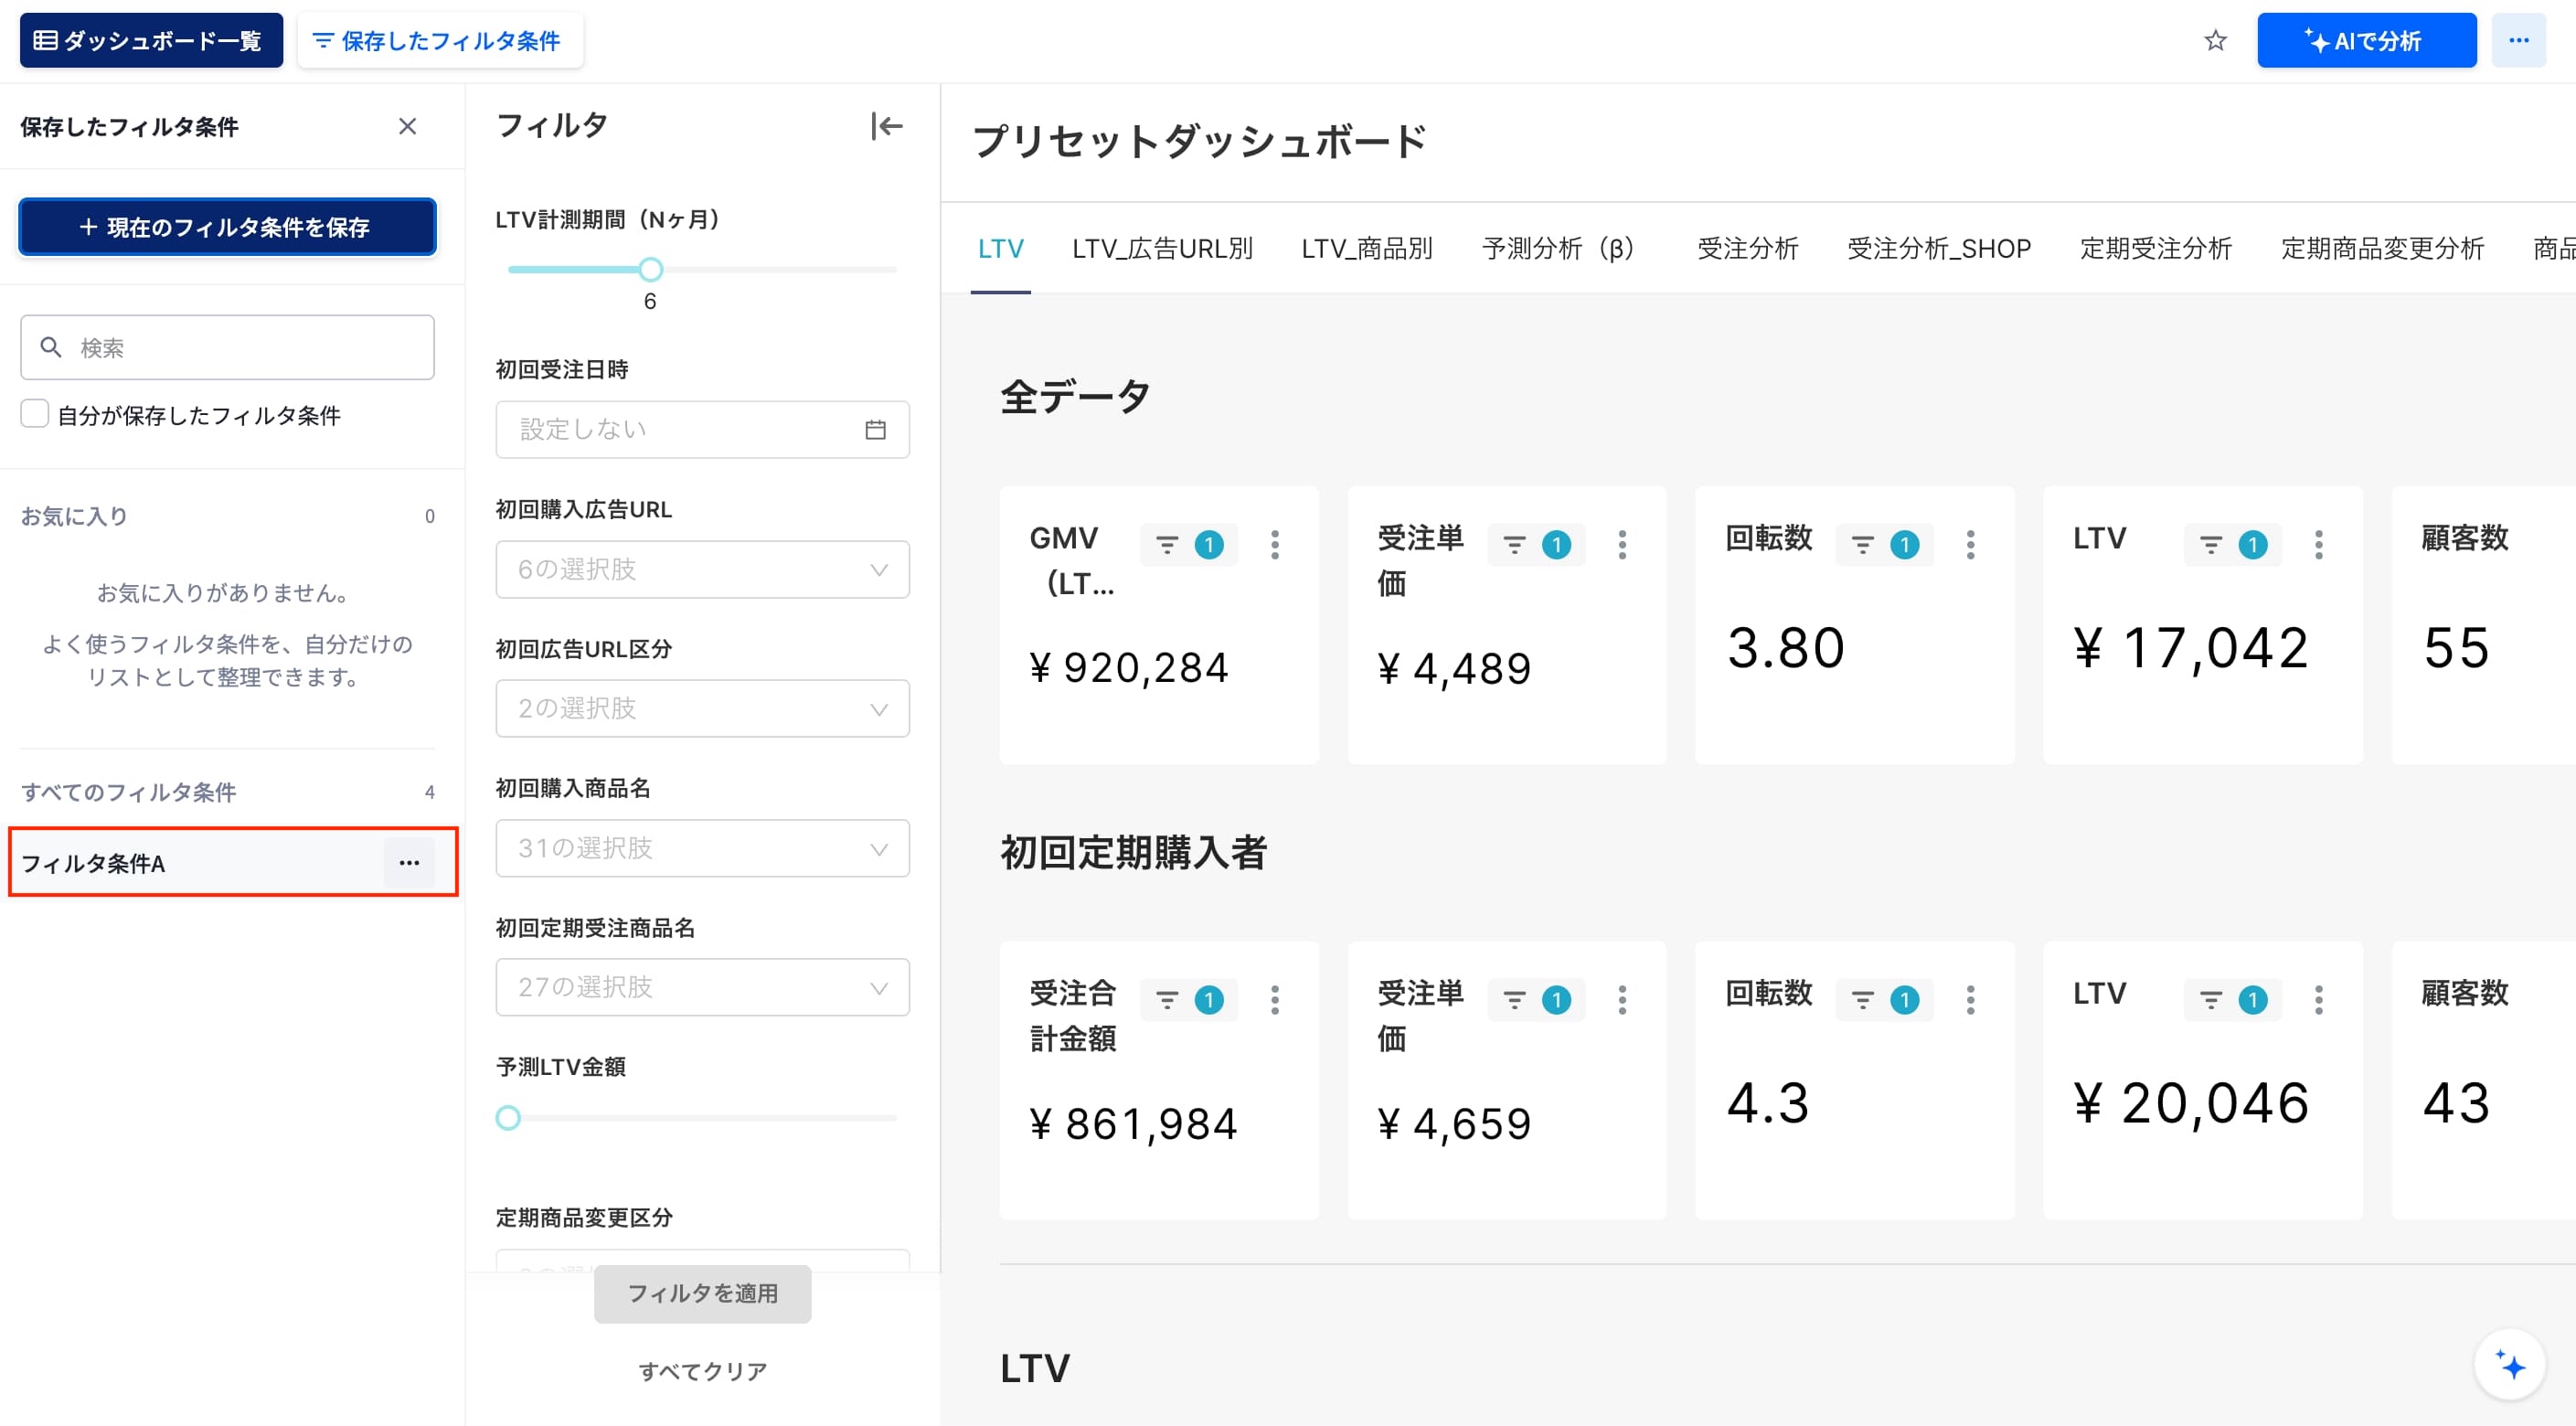The image size is (2576, 1426).
Task: Click 現在のフィルタ条件を保存 button
Action: [227, 227]
